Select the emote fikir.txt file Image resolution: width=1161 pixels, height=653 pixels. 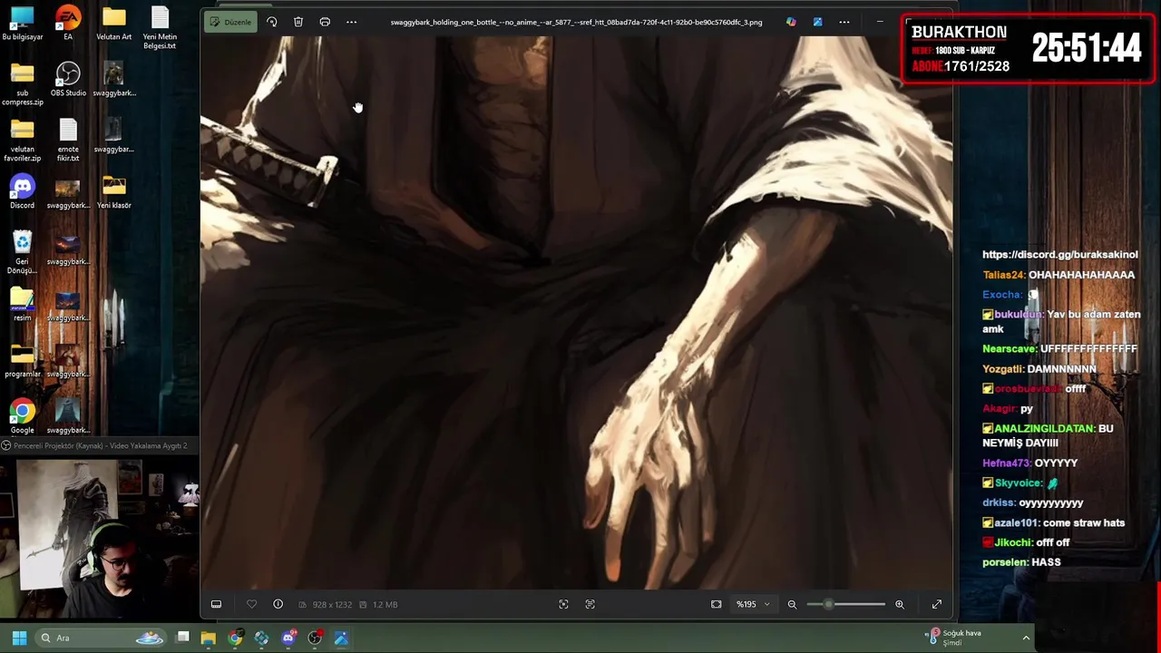68,141
